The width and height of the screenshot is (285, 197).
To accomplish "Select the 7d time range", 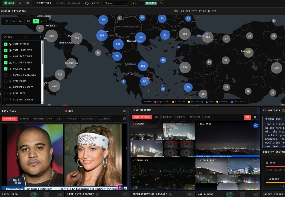I will point(35,21).
